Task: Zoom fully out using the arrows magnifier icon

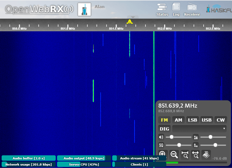Action: point(195,154)
